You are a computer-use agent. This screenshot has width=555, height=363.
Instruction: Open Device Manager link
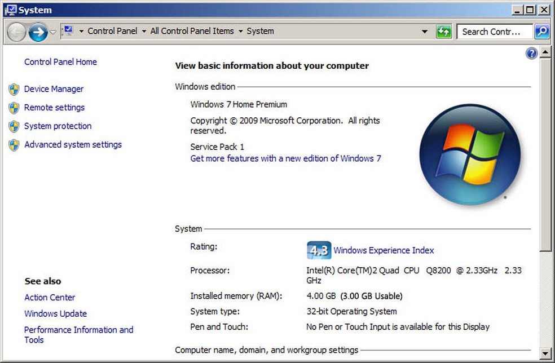[54, 89]
